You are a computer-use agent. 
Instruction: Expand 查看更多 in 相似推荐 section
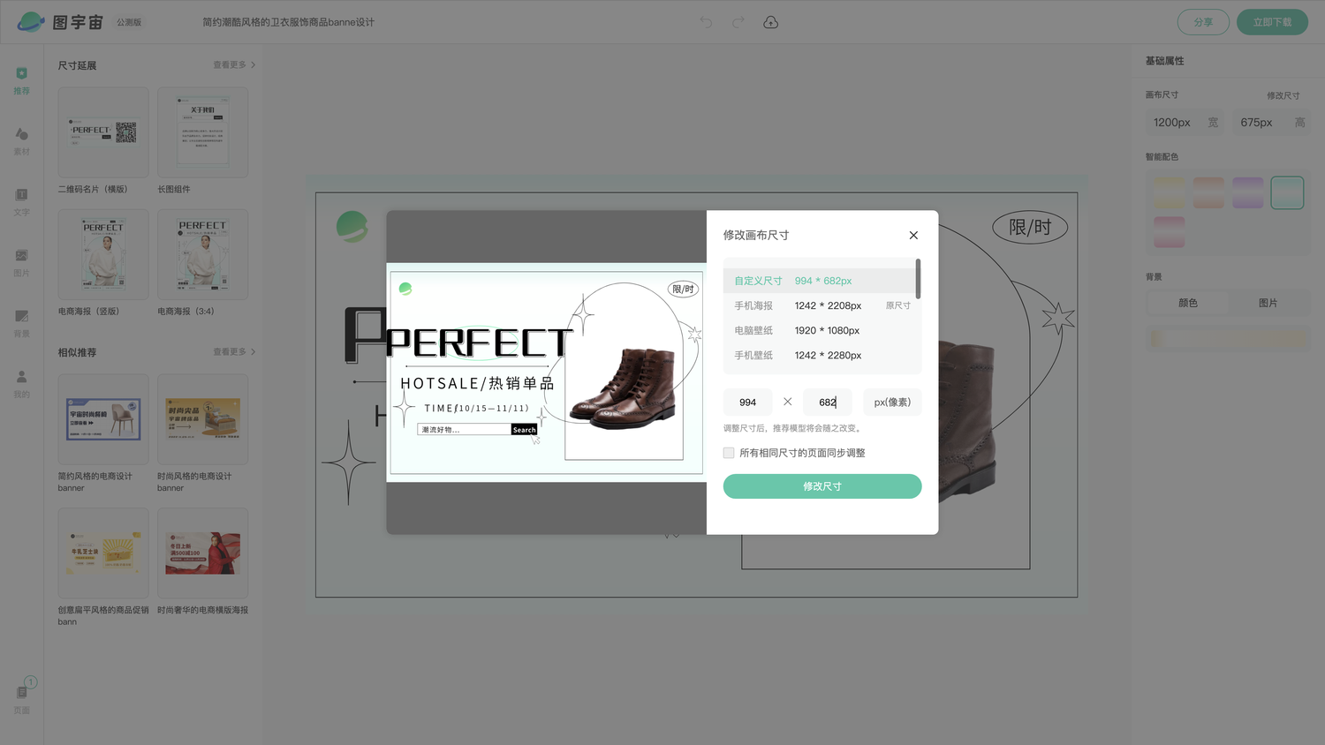tap(234, 352)
